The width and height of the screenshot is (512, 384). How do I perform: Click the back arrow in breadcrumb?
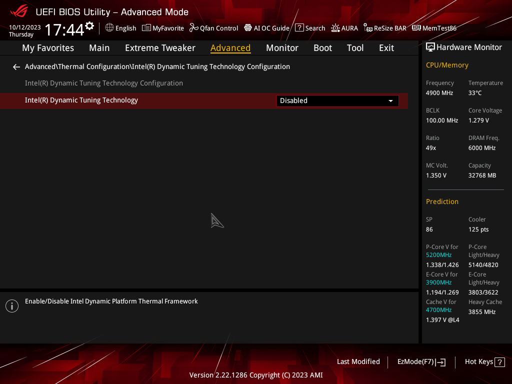16,67
